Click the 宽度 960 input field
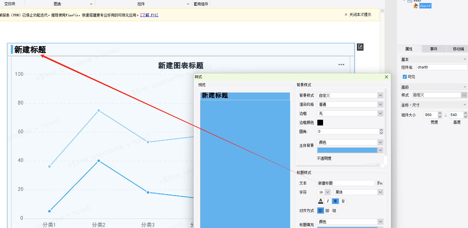This screenshot has width=468, height=228. click(x=431, y=115)
